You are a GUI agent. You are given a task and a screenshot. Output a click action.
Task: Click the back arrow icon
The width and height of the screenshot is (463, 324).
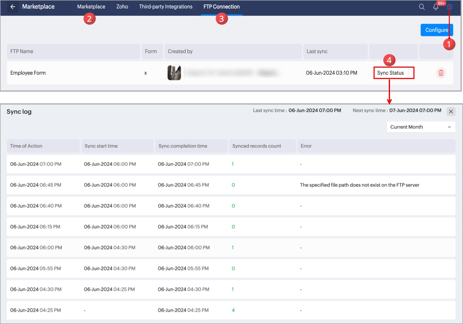pyautogui.click(x=13, y=7)
